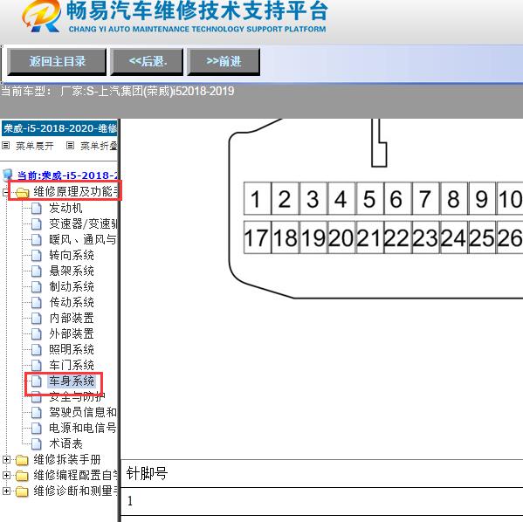Viewport: 523px width, 522px height.
Task: Click connector pin 17 in diagram
Action: (x=258, y=237)
